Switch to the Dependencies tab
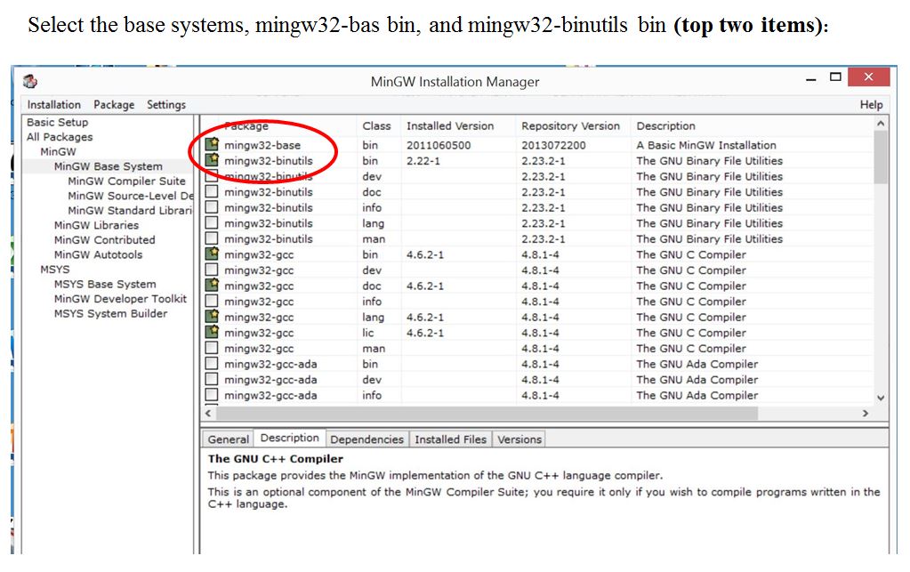Viewport: 910px width, 572px height. (x=366, y=439)
